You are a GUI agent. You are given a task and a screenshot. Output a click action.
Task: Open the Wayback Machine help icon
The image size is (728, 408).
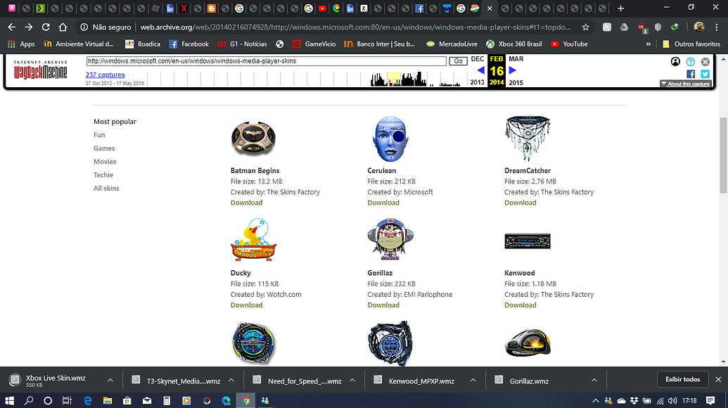point(691,61)
